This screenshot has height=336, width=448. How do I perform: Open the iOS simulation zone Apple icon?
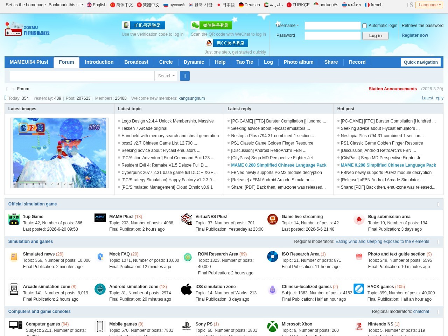[187, 289]
